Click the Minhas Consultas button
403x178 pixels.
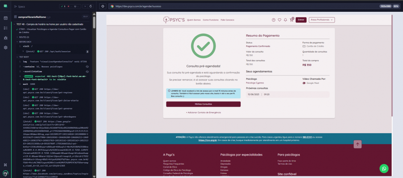click(203, 104)
